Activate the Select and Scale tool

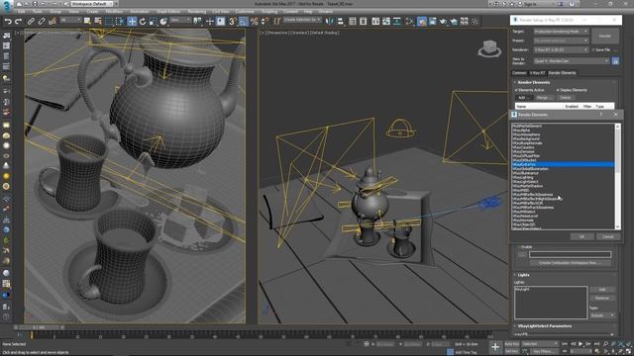pos(153,22)
